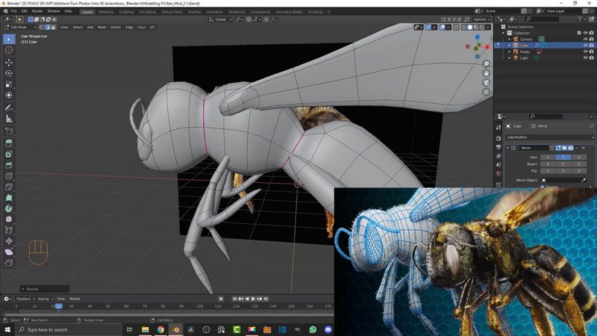Switch to the Sculpting workspace tab
This screenshot has width=597, height=336.
[126, 12]
